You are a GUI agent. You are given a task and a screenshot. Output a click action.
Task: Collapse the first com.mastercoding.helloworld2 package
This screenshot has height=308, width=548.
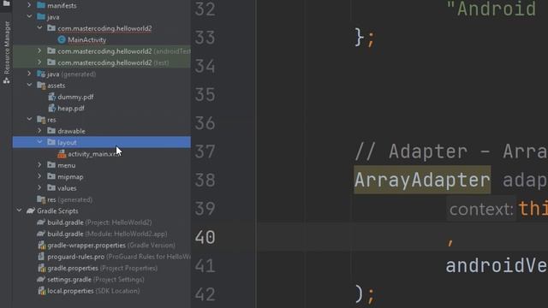coord(39,28)
